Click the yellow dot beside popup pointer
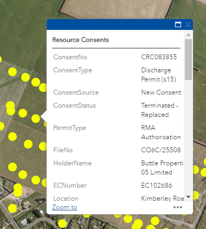The height and width of the screenshot is (229, 206). tap(36, 119)
